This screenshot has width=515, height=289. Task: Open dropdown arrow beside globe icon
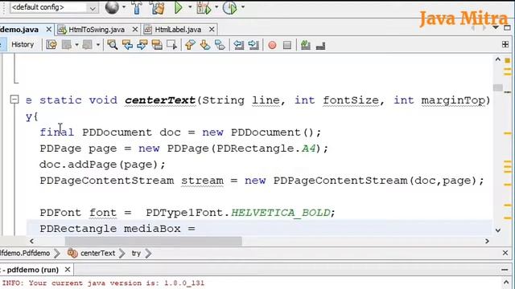[x=124, y=7]
